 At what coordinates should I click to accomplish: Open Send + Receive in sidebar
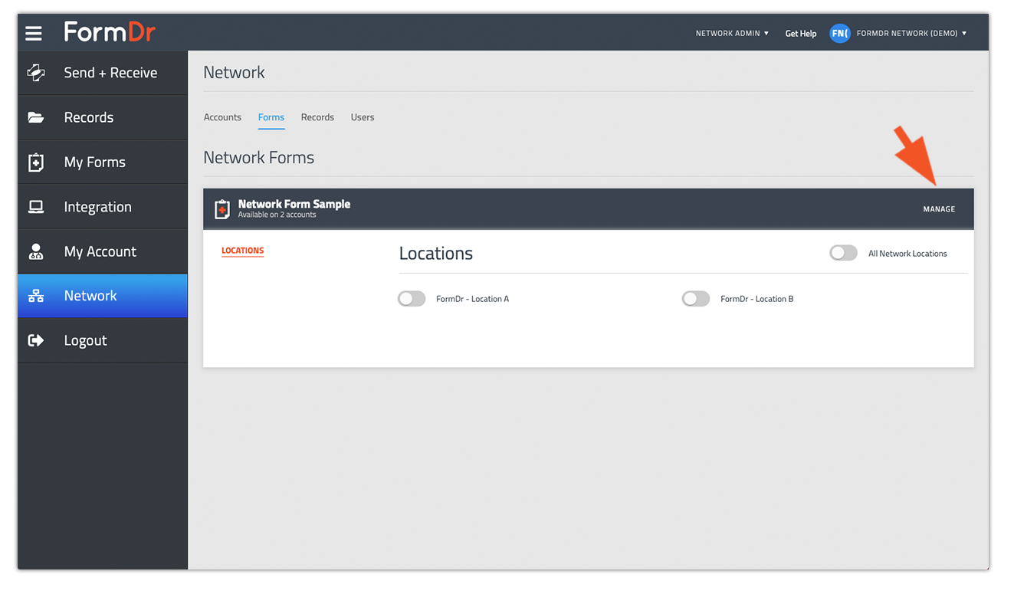103,73
